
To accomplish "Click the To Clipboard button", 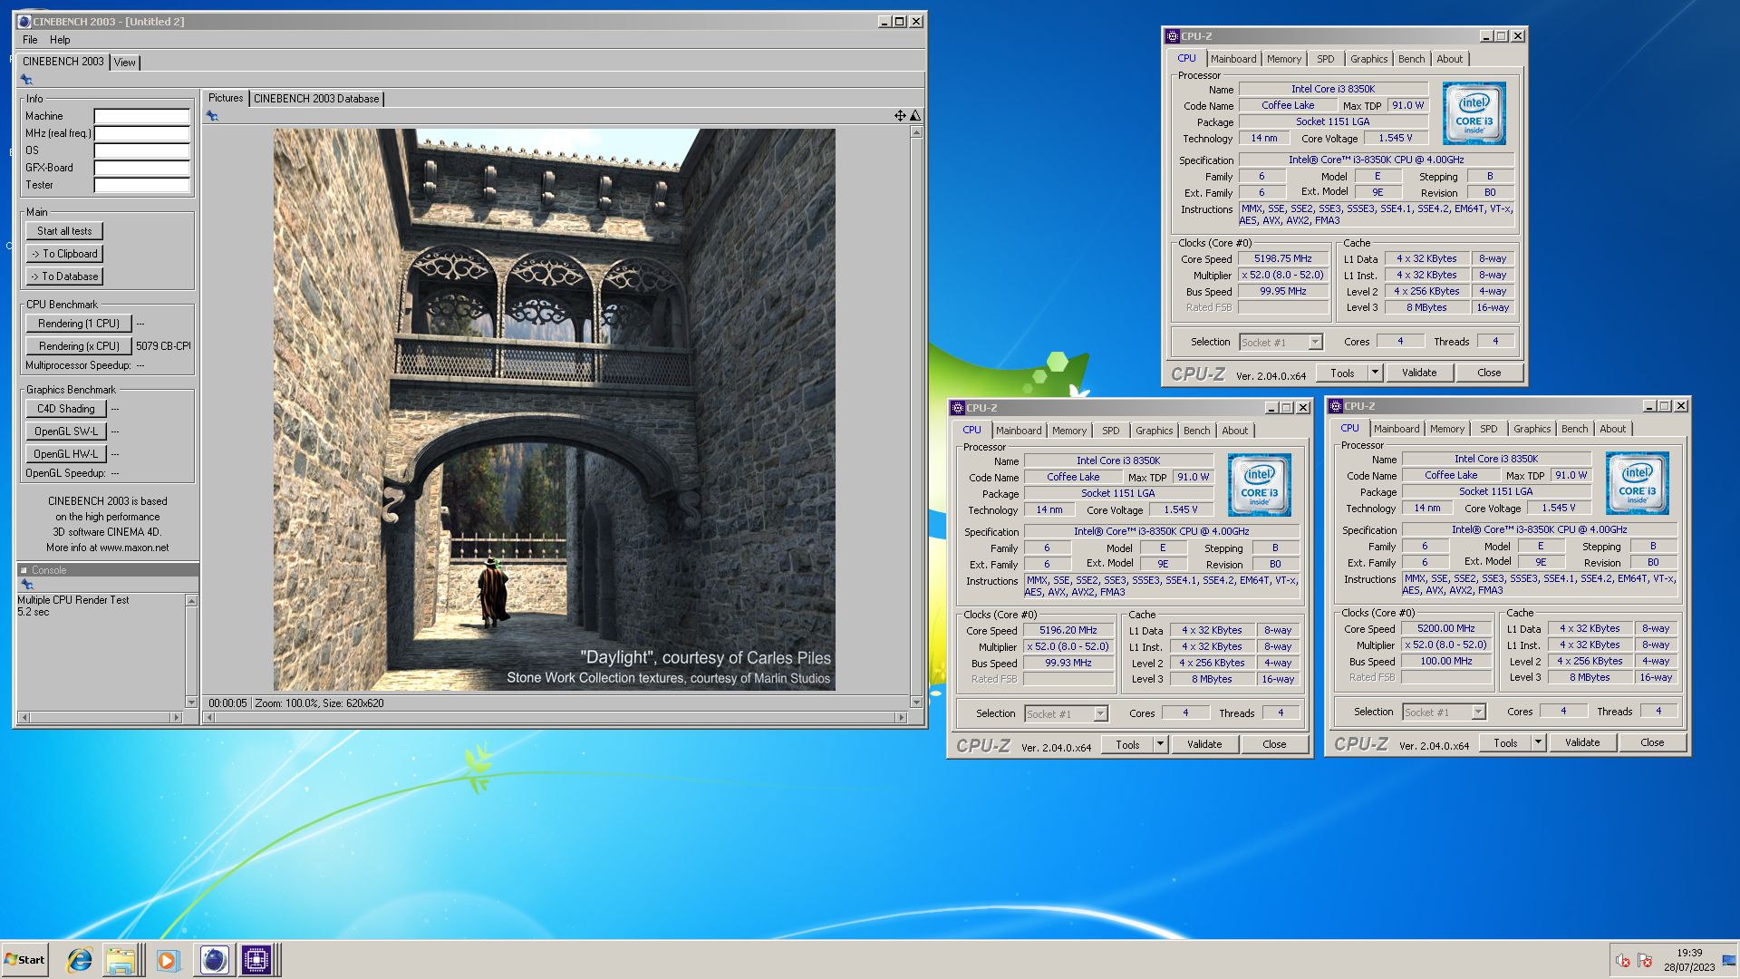I will click(x=64, y=254).
